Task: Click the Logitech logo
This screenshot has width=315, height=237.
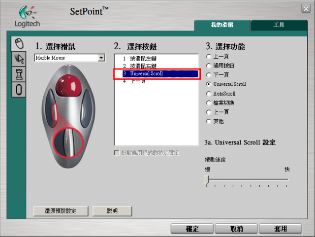Action: pyautogui.click(x=28, y=16)
